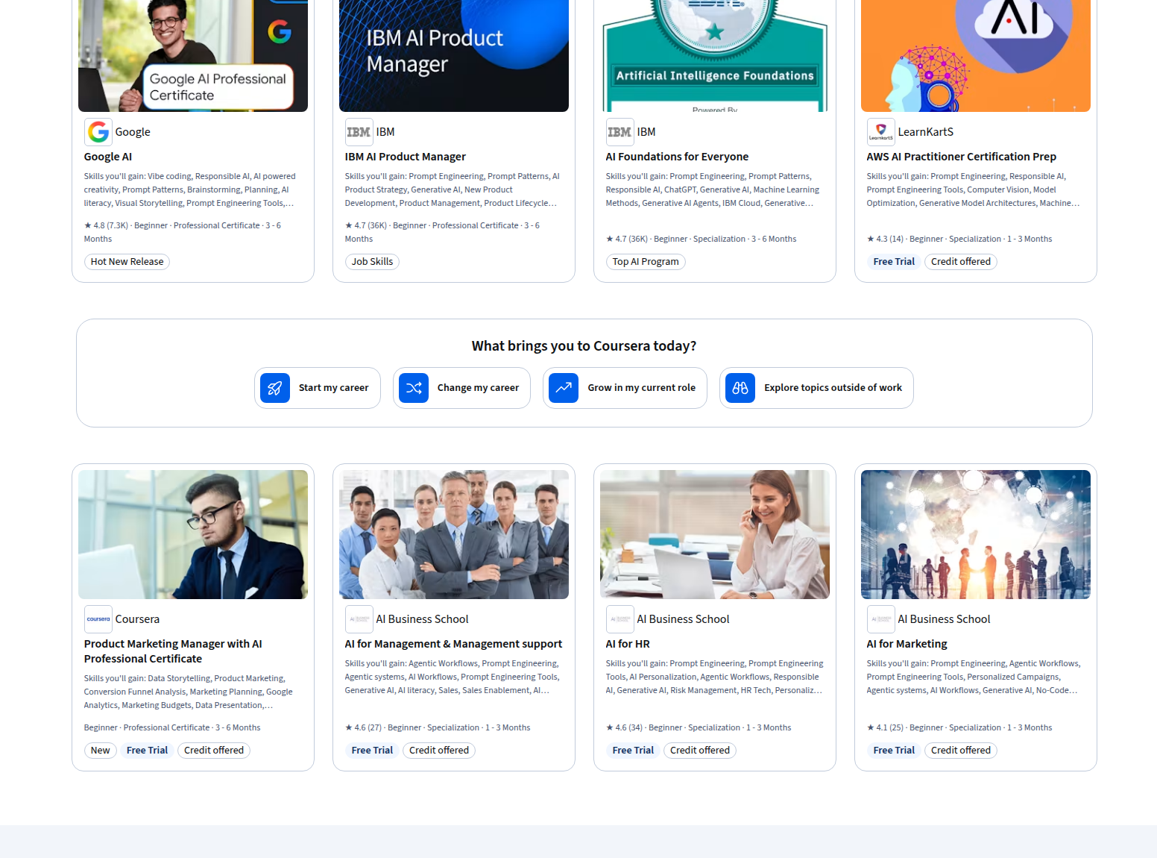Click the LearnKartS logo icon
The width and height of the screenshot is (1157, 858).
(881, 132)
